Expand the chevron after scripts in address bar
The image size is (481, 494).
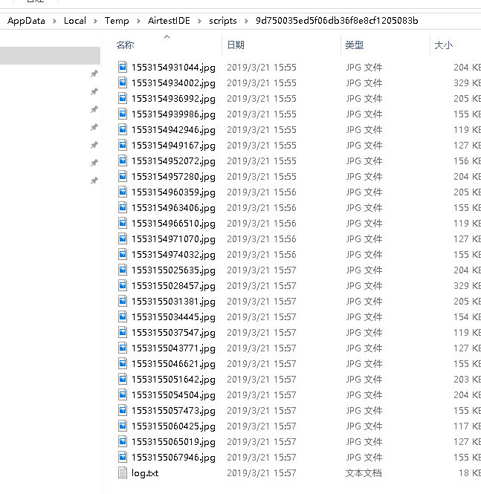pyautogui.click(x=246, y=21)
